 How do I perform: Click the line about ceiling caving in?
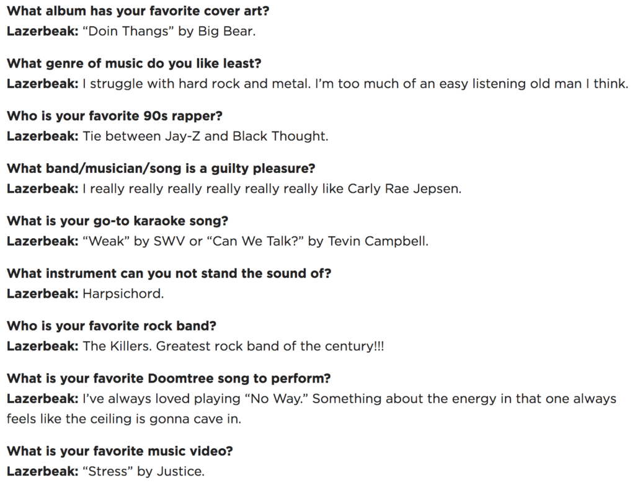tap(124, 419)
